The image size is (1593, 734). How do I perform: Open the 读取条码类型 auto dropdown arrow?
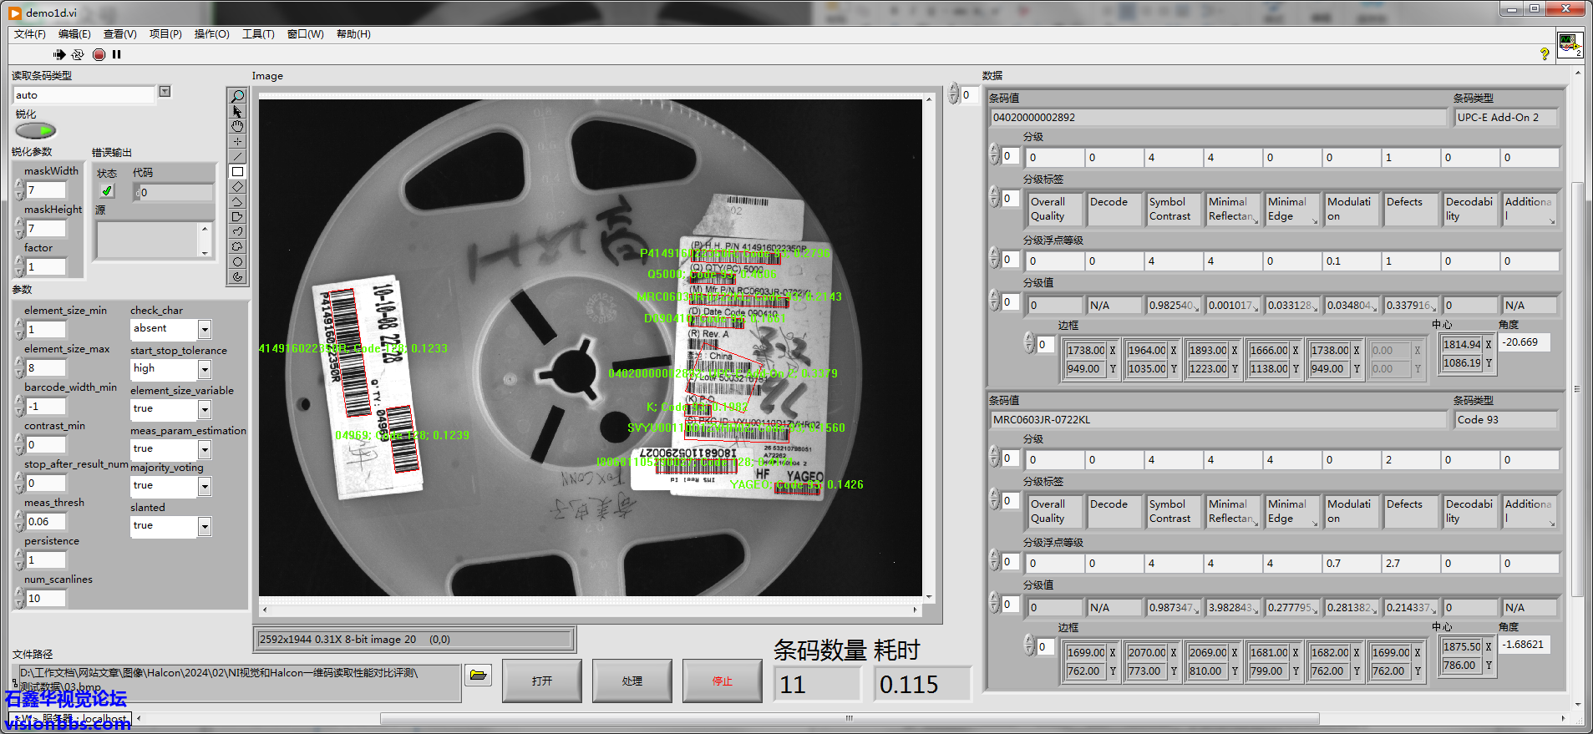pyautogui.click(x=165, y=92)
